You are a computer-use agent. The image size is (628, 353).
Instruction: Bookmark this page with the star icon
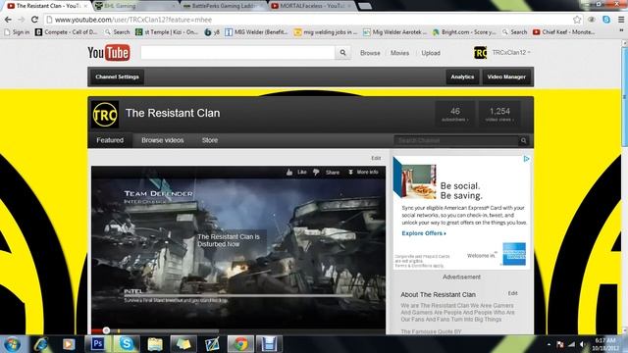pos(577,20)
